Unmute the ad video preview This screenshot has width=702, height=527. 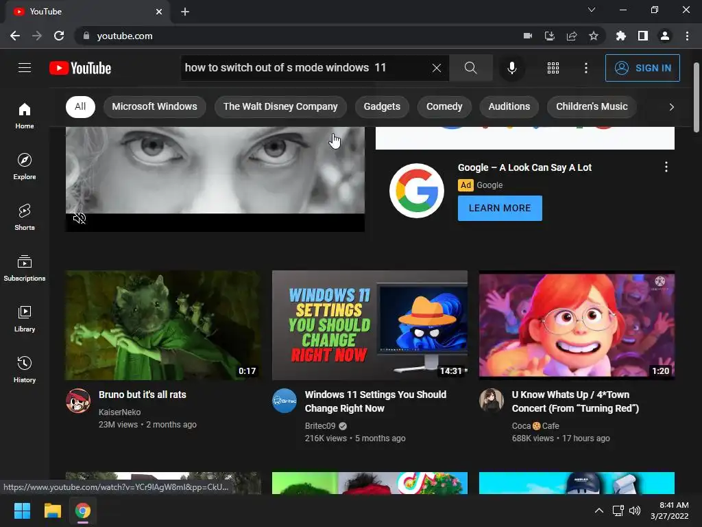click(80, 219)
